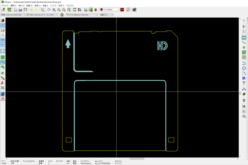Screen dimensions: 248x165
Task: Click the horizontal scrollbar thumb
Action: [x=137, y=159]
